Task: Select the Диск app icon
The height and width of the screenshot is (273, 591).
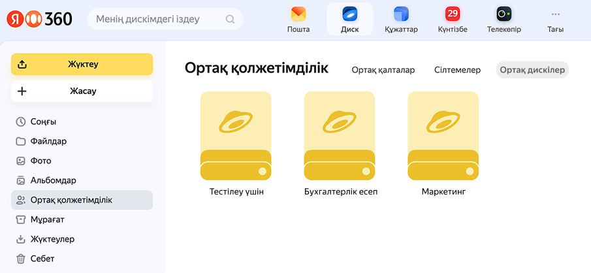Action: pos(349,14)
